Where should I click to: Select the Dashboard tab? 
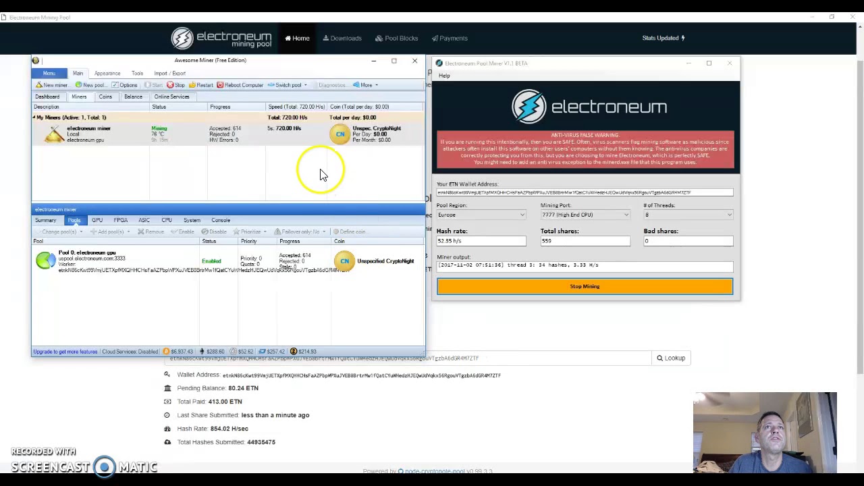pos(47,97)
